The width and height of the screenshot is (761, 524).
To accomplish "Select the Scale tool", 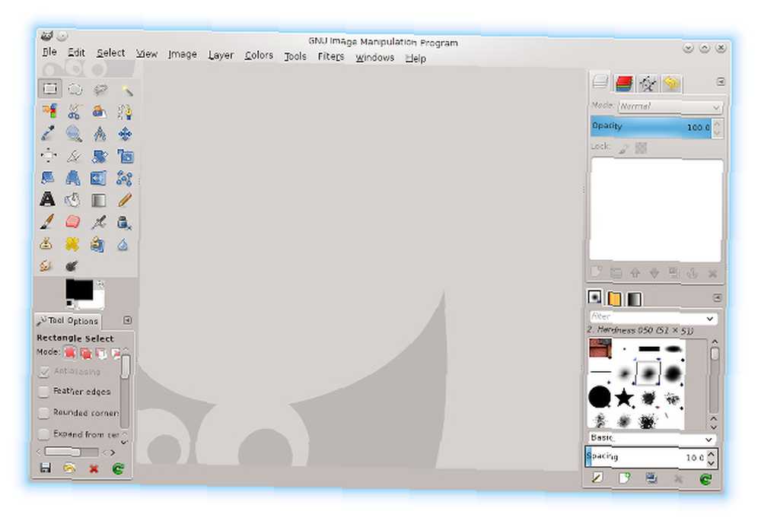I will coord(126,156).
